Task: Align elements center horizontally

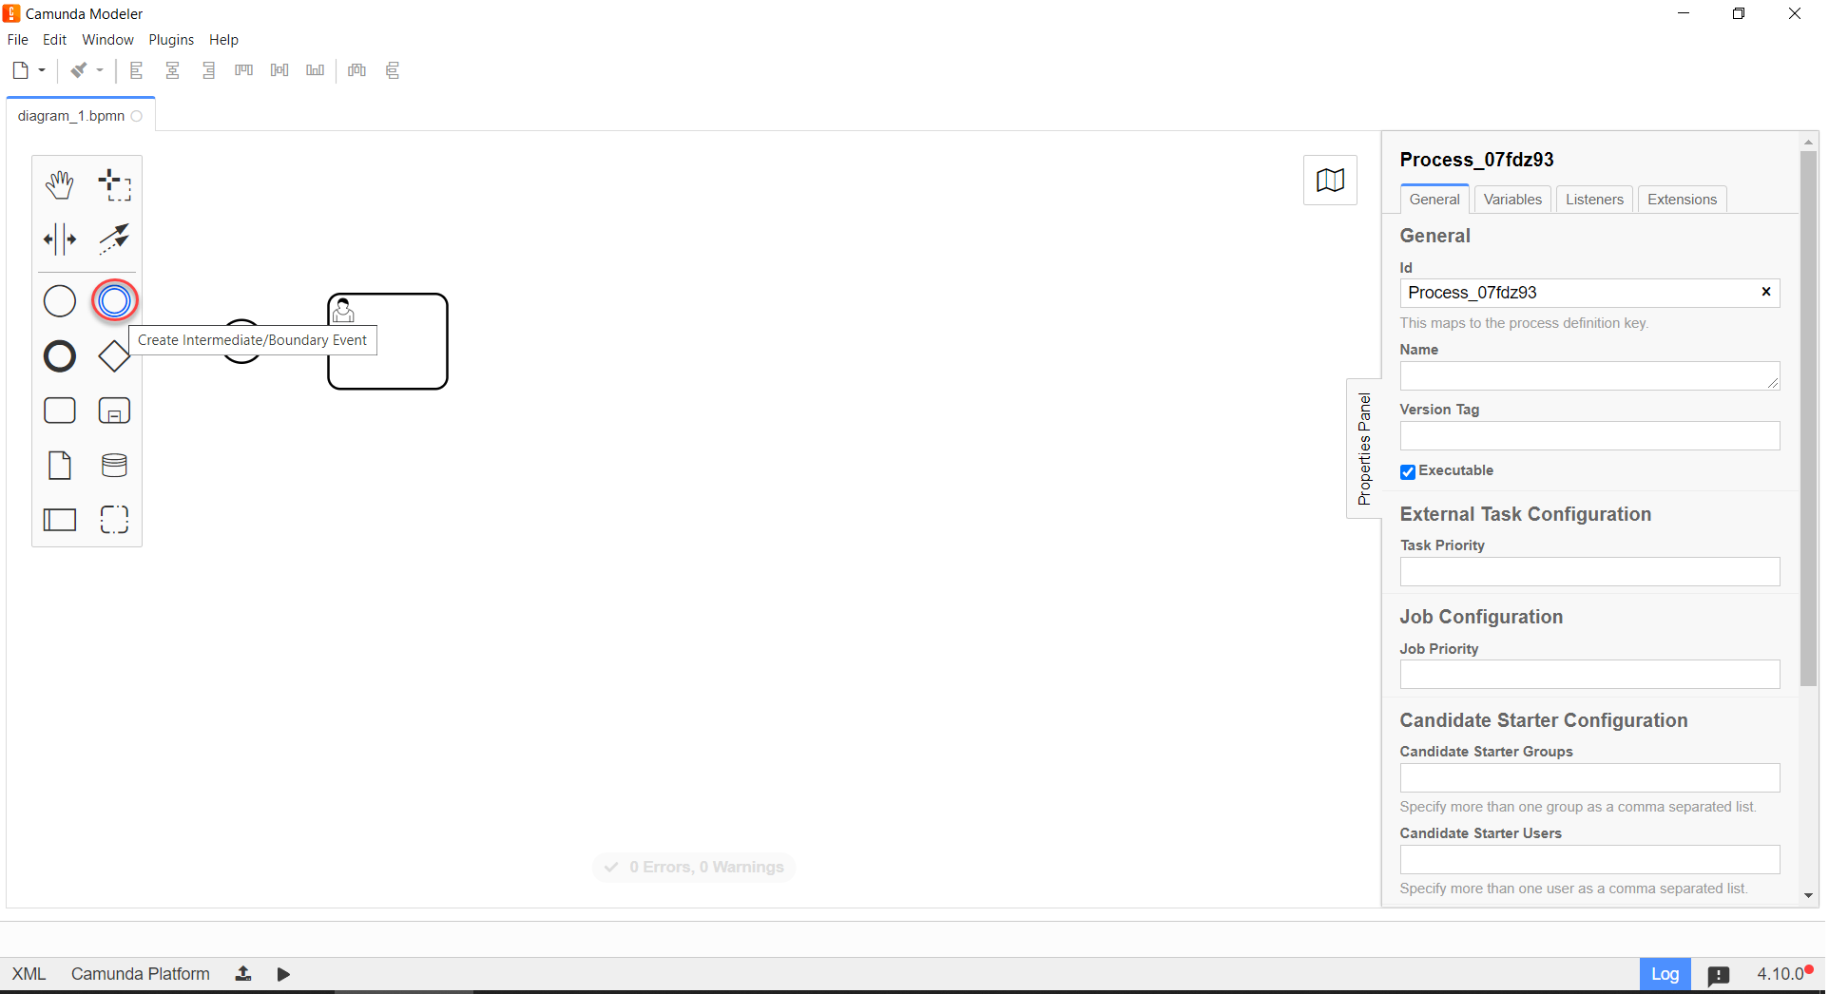Action: click(173, 70)
